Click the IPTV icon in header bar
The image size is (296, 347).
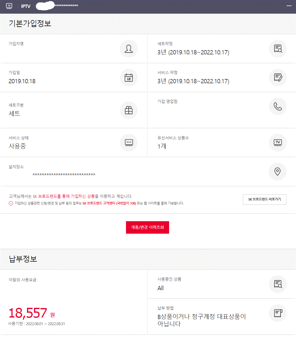(x=9, y=6)
